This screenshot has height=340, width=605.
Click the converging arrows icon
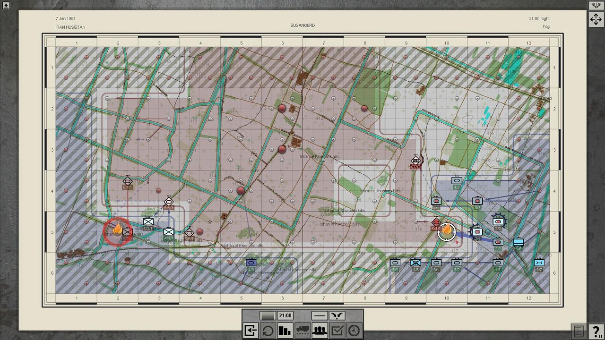(x=337, y=315)
